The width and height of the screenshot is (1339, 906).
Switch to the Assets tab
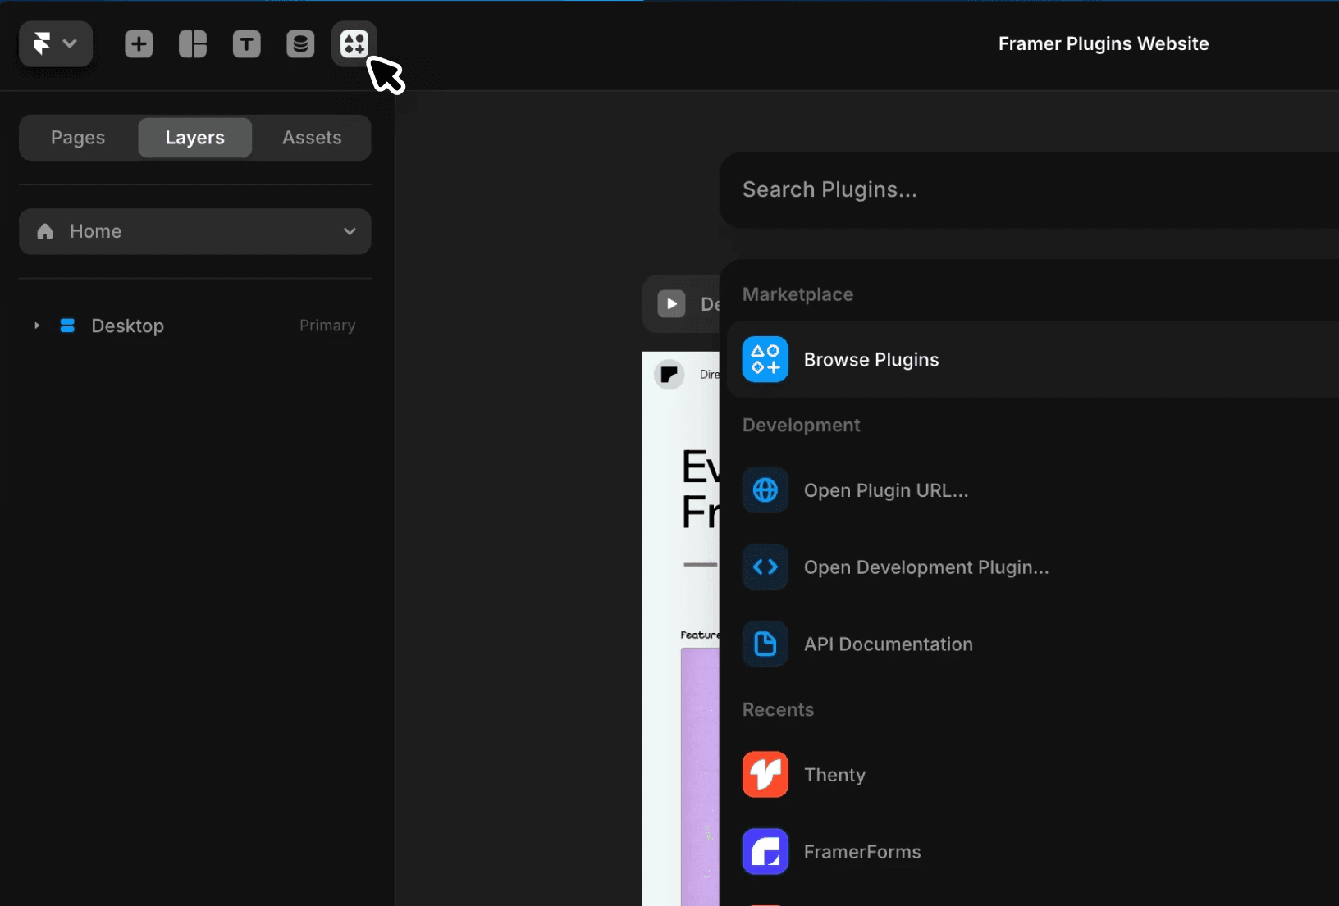click(x=312, y=138)
